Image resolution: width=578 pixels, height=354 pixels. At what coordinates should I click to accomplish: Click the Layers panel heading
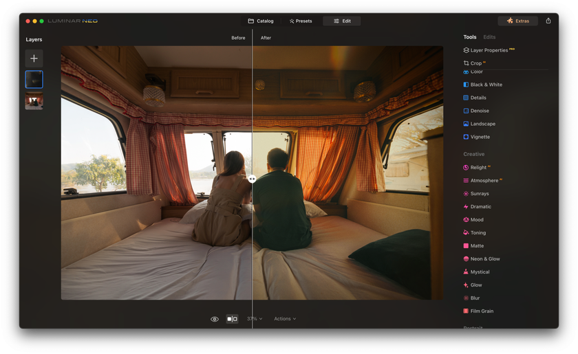(x=34, y=39)
